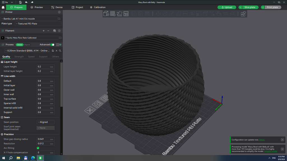The width and height of the screenshot is (287, 161).
Task: Click the Undo arrow in the title bar
Action: 26,2
